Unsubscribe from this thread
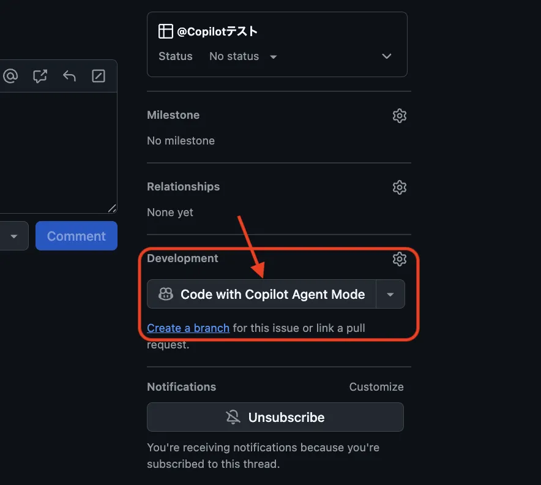 (275, 417)
